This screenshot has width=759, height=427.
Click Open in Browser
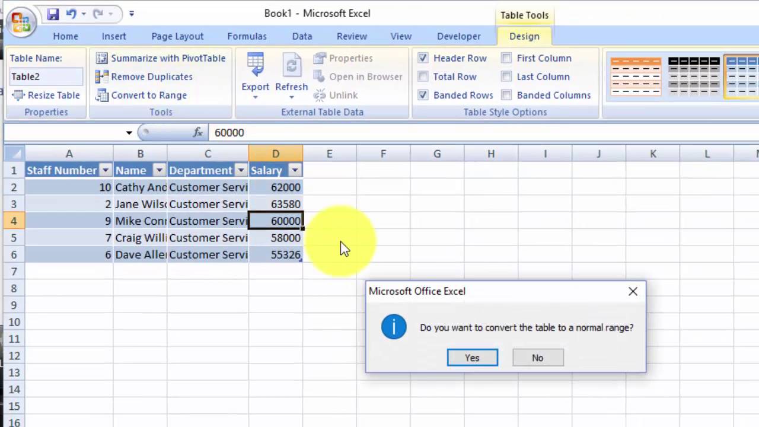tap(358, 77)
